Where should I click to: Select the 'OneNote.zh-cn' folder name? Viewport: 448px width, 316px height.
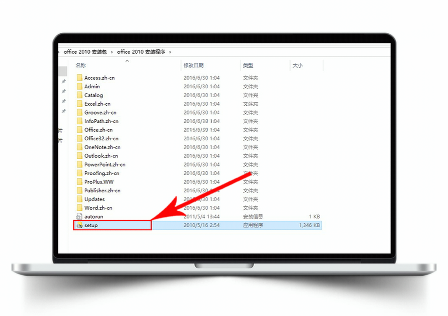click(102, 147)
